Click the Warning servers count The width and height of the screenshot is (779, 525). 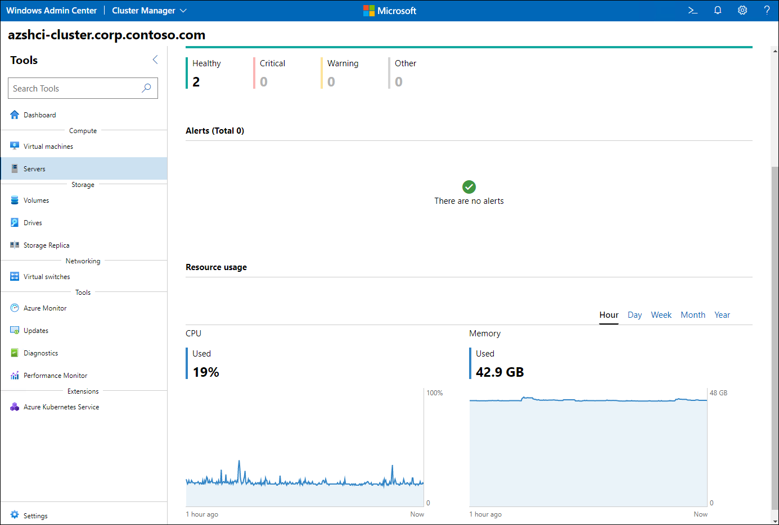(331, 82)
